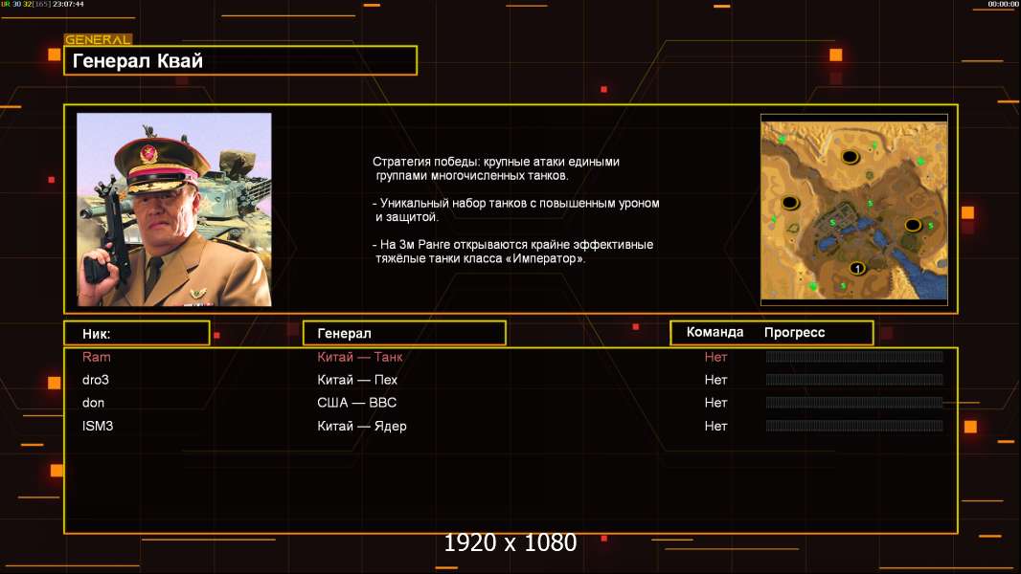This screenshot has width=1021, height=574.
Task: Click the loading progress bar for Ram
Action: coord(854,356)
